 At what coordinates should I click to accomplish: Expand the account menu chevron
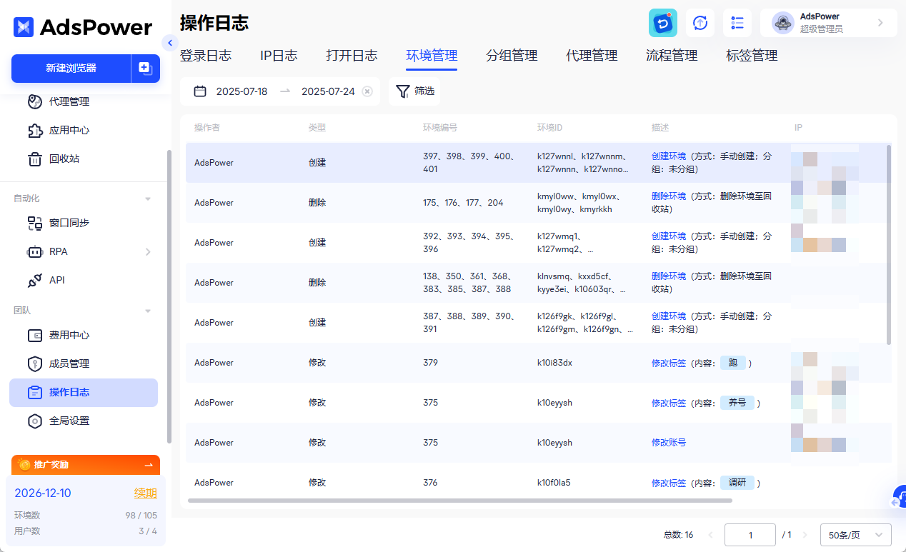880,23
